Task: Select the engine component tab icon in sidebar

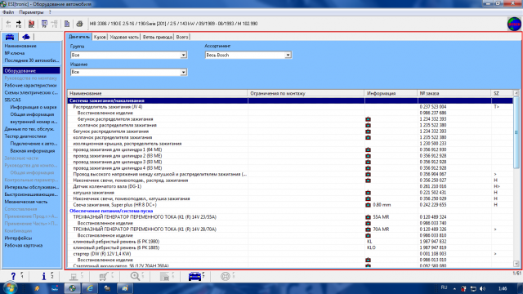Action: click(25, 37)
